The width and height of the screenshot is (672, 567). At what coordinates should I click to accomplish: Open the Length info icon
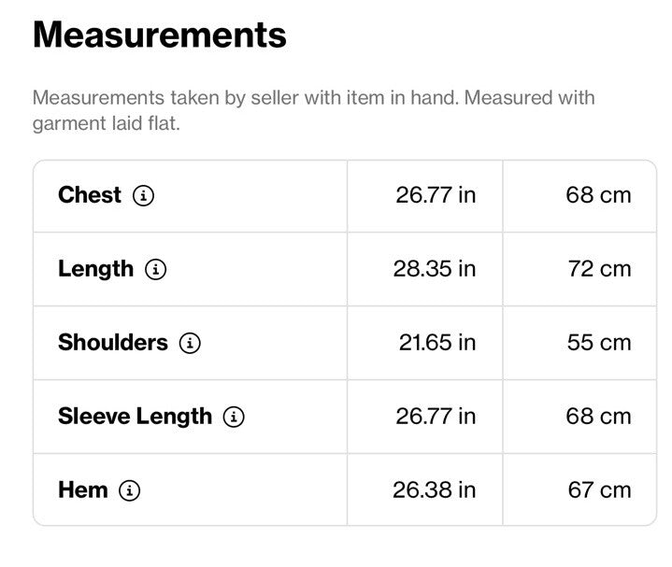point(155,269)
